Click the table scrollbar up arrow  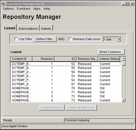coord(124,58)
